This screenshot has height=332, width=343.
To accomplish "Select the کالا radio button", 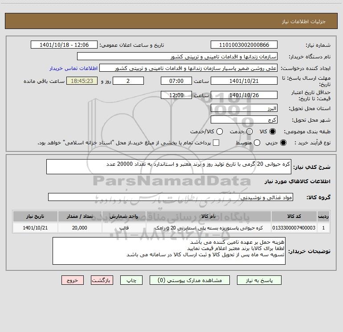I will [x=273, y=131].
